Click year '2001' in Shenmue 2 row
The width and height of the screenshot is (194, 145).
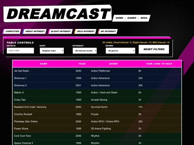[x=78, y=85]
